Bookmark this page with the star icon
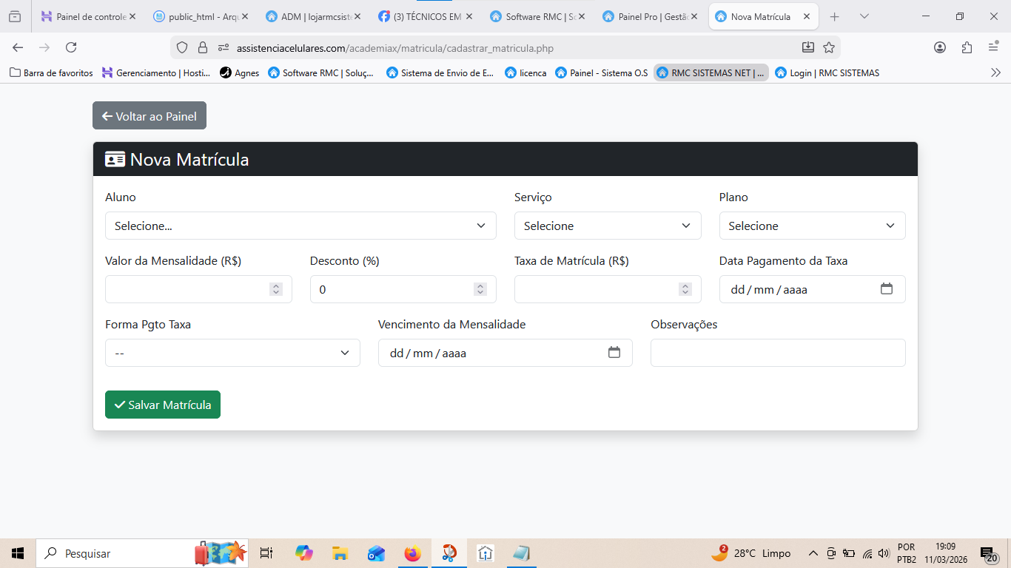Viewport: 1011px width, 568px height. (829, 47)
